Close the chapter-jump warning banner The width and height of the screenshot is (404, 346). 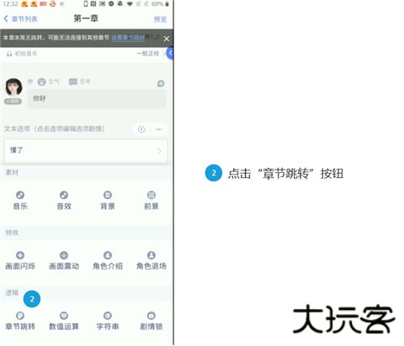(x=167, y=39)
